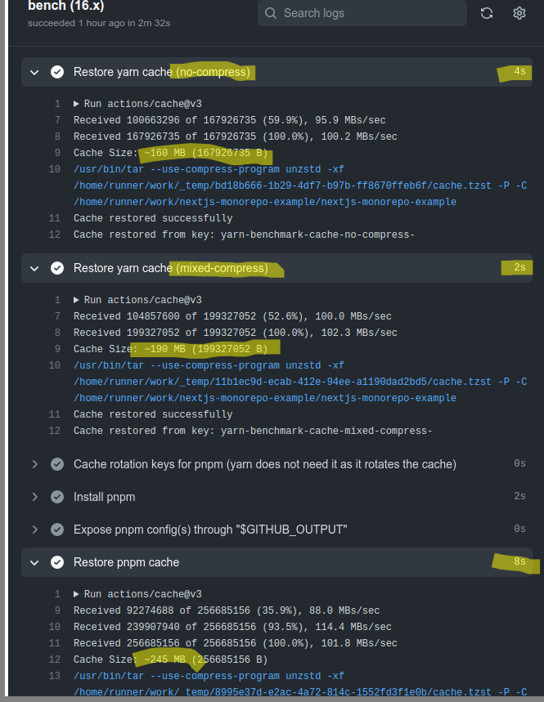
Task: Expand the Install pnpm step
Action: pos(34,496)
